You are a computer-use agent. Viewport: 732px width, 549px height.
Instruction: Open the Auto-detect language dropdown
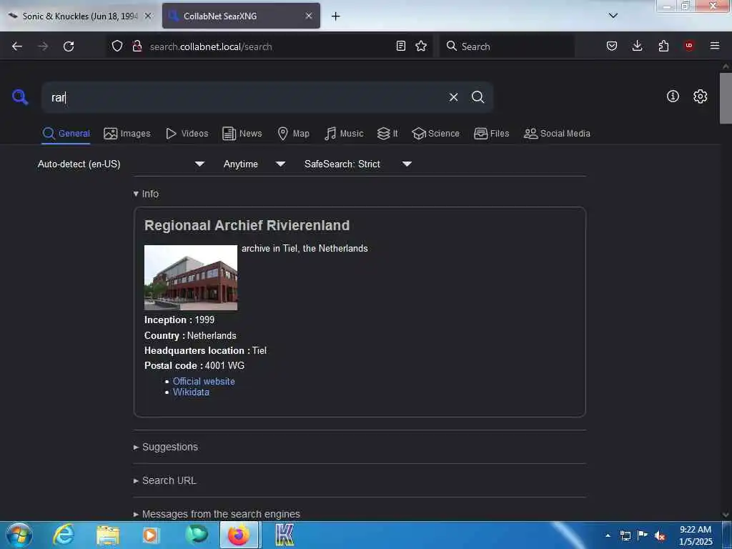121,164
